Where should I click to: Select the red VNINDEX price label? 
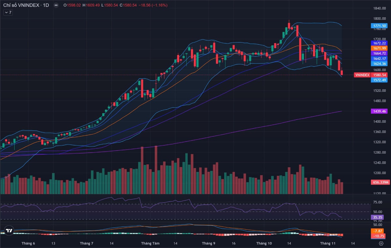click(x=362, y=75)
